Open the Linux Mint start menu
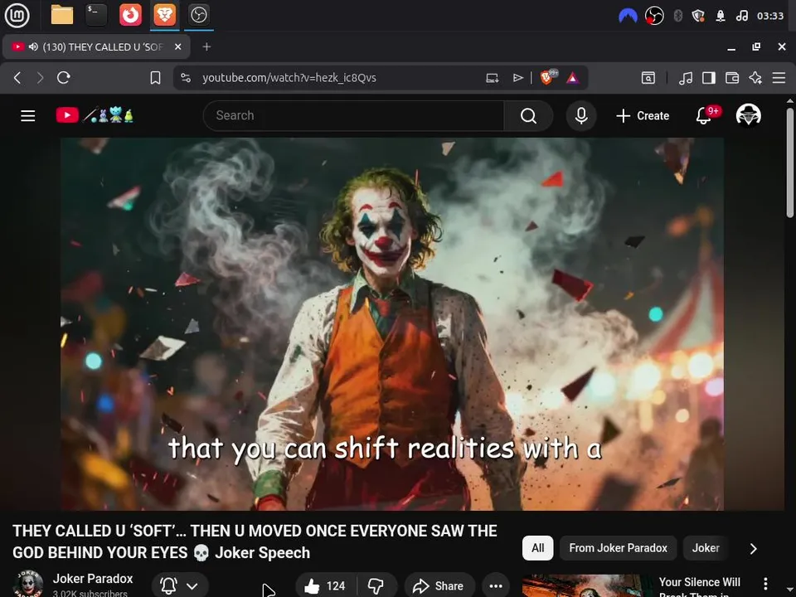 point(17,15)
